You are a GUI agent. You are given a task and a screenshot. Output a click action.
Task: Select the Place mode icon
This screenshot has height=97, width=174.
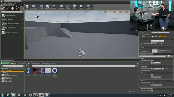click(3, 8)
